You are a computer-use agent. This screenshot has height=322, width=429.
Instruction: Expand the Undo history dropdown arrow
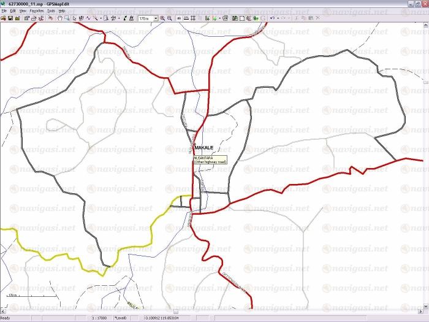(277, 18)
